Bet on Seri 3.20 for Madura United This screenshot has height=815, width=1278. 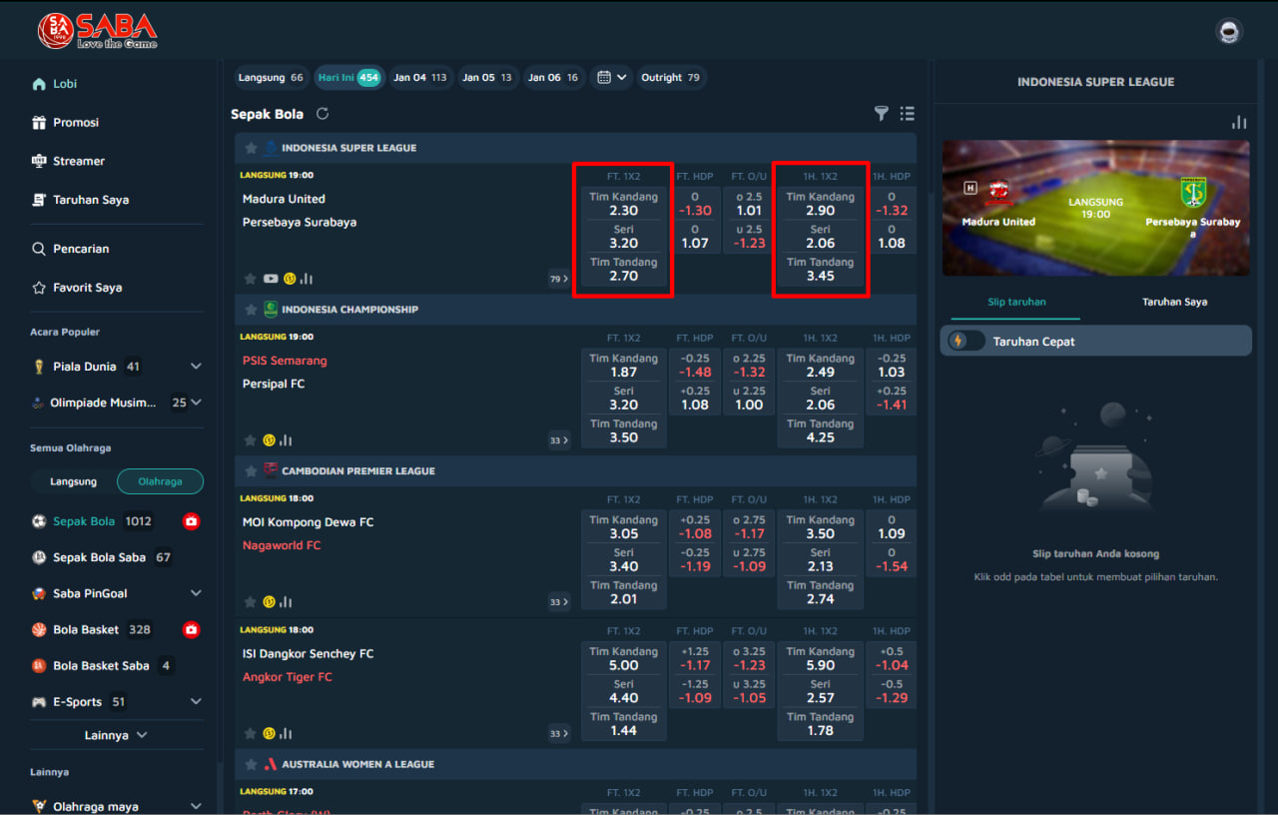[x=623, y=237]
